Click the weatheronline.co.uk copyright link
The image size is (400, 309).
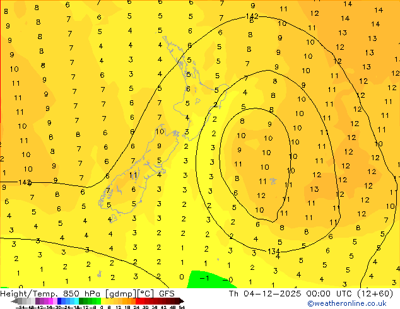click(347, 303)
